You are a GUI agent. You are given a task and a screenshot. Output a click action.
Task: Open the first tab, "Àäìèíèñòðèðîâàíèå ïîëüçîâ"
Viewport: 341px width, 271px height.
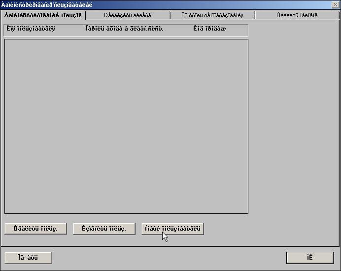pyautogui.click(x=43, y=15)
